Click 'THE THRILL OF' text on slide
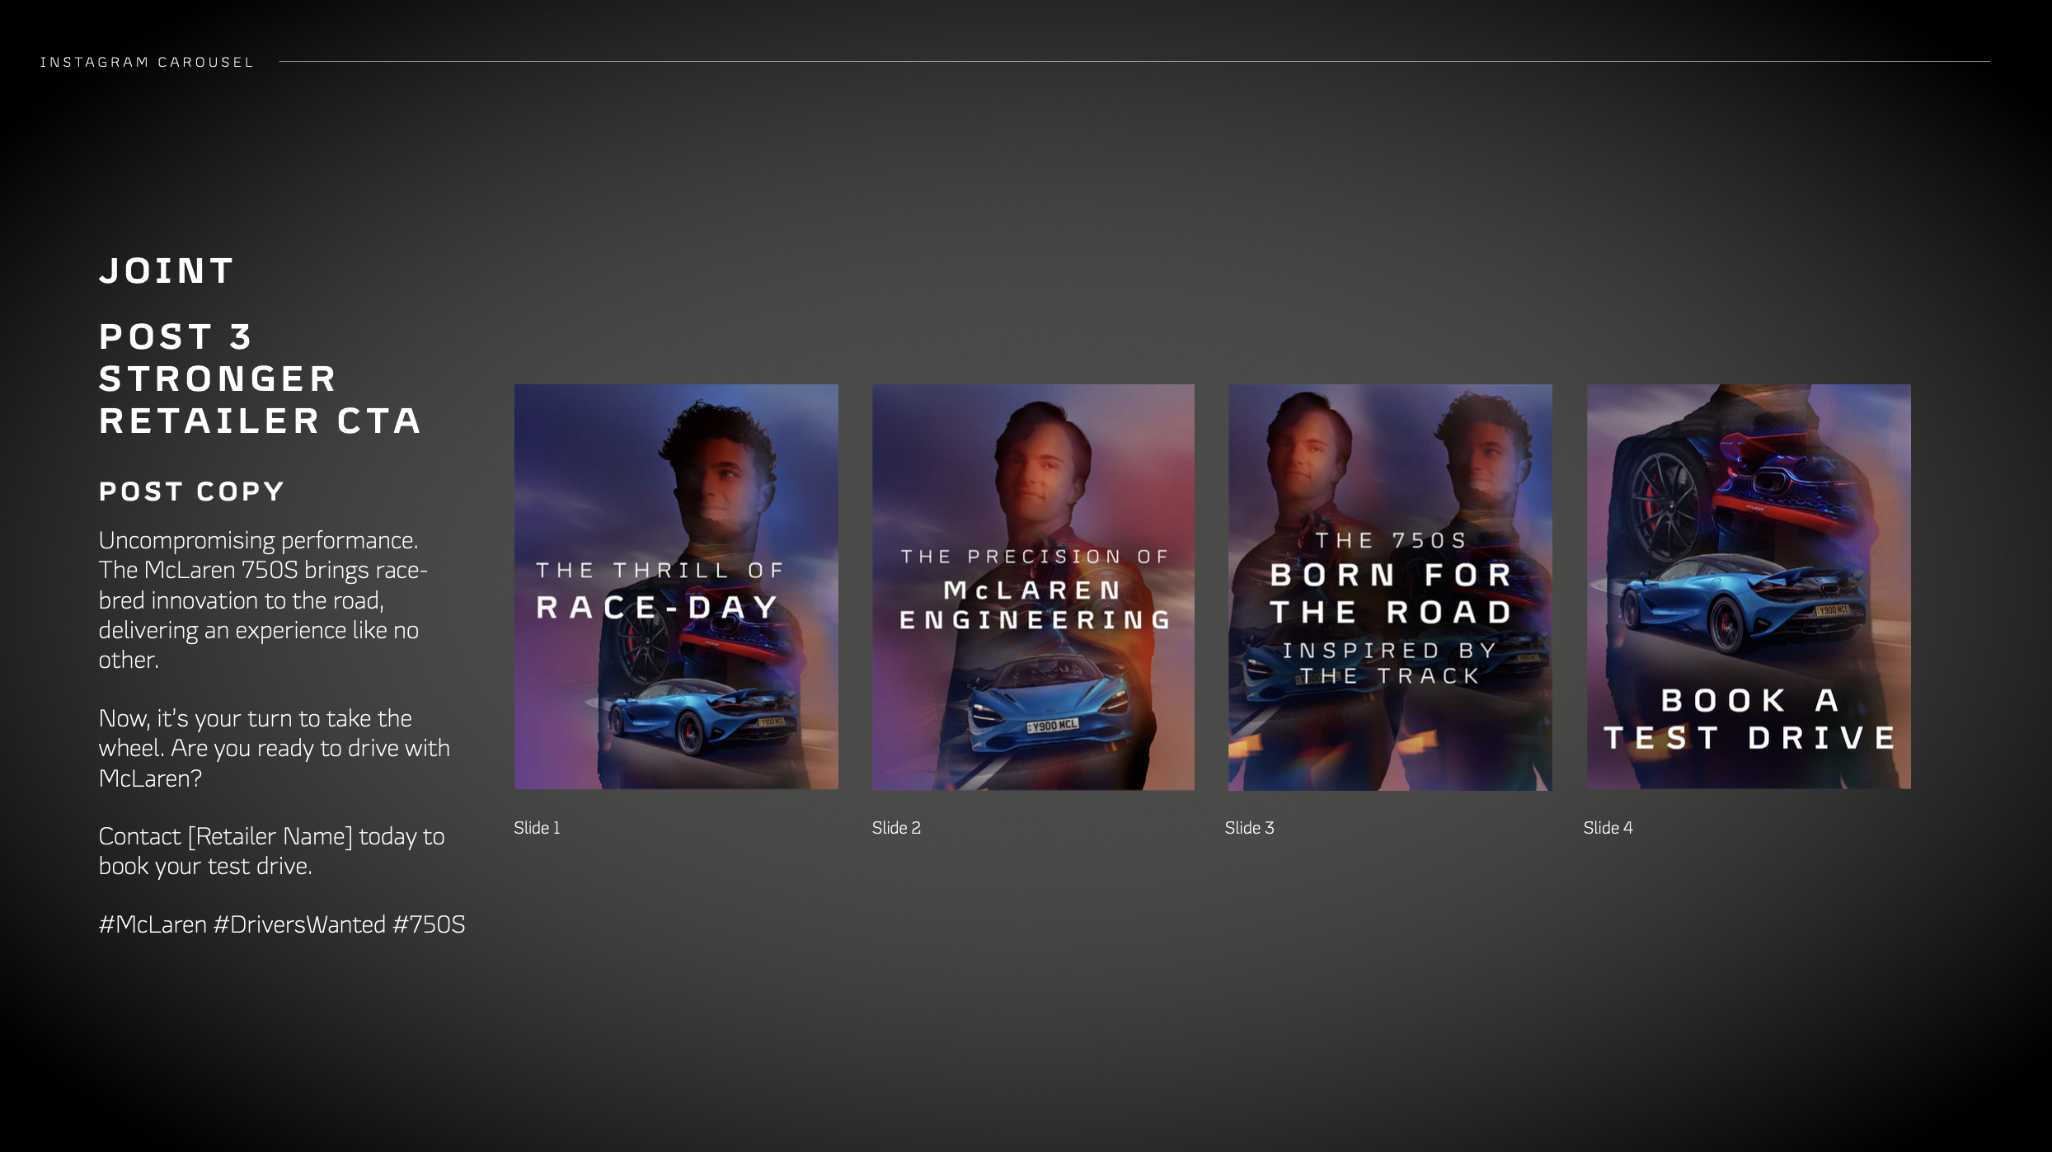 click(x=660, y=571)
